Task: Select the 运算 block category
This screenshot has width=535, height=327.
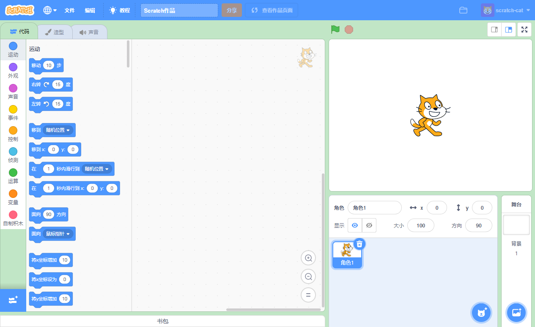Action: coord(13,176)
